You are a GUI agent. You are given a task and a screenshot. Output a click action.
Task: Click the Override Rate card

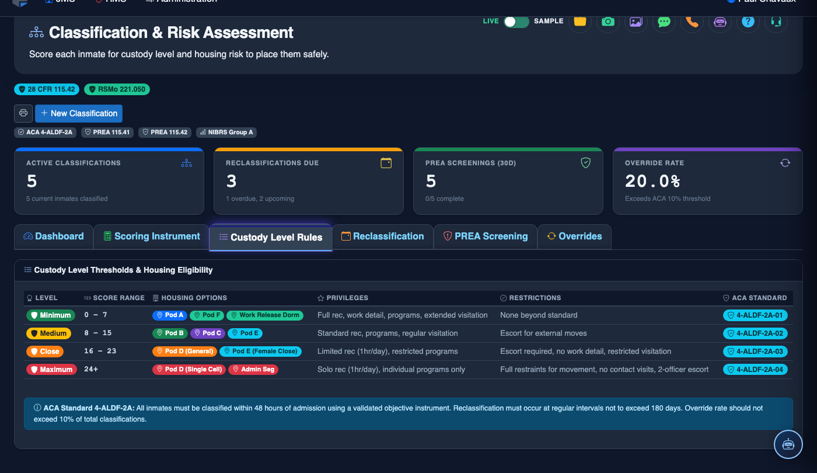point(708,181)
